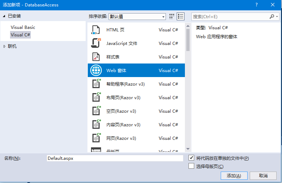The image size is (282, 183).
Task: Select the HTML 页 template icon
Action: (x=96, y=30)
